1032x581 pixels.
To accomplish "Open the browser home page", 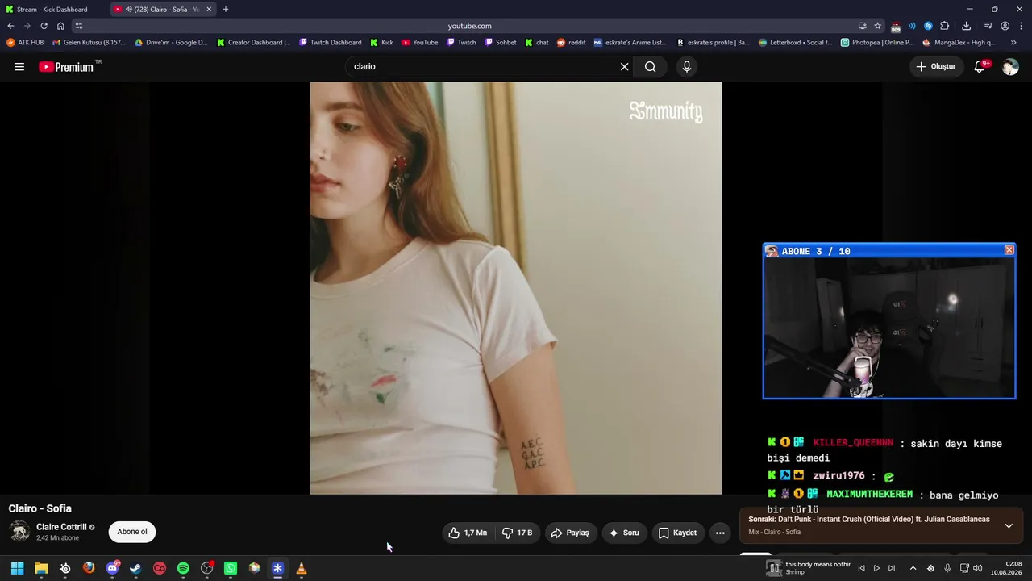I will 60,26.
